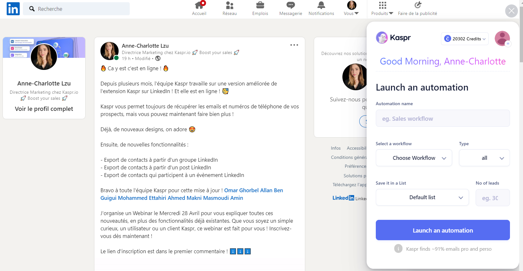Click the post author's avatar photo
523x271 pixels.
click(109, 51)
